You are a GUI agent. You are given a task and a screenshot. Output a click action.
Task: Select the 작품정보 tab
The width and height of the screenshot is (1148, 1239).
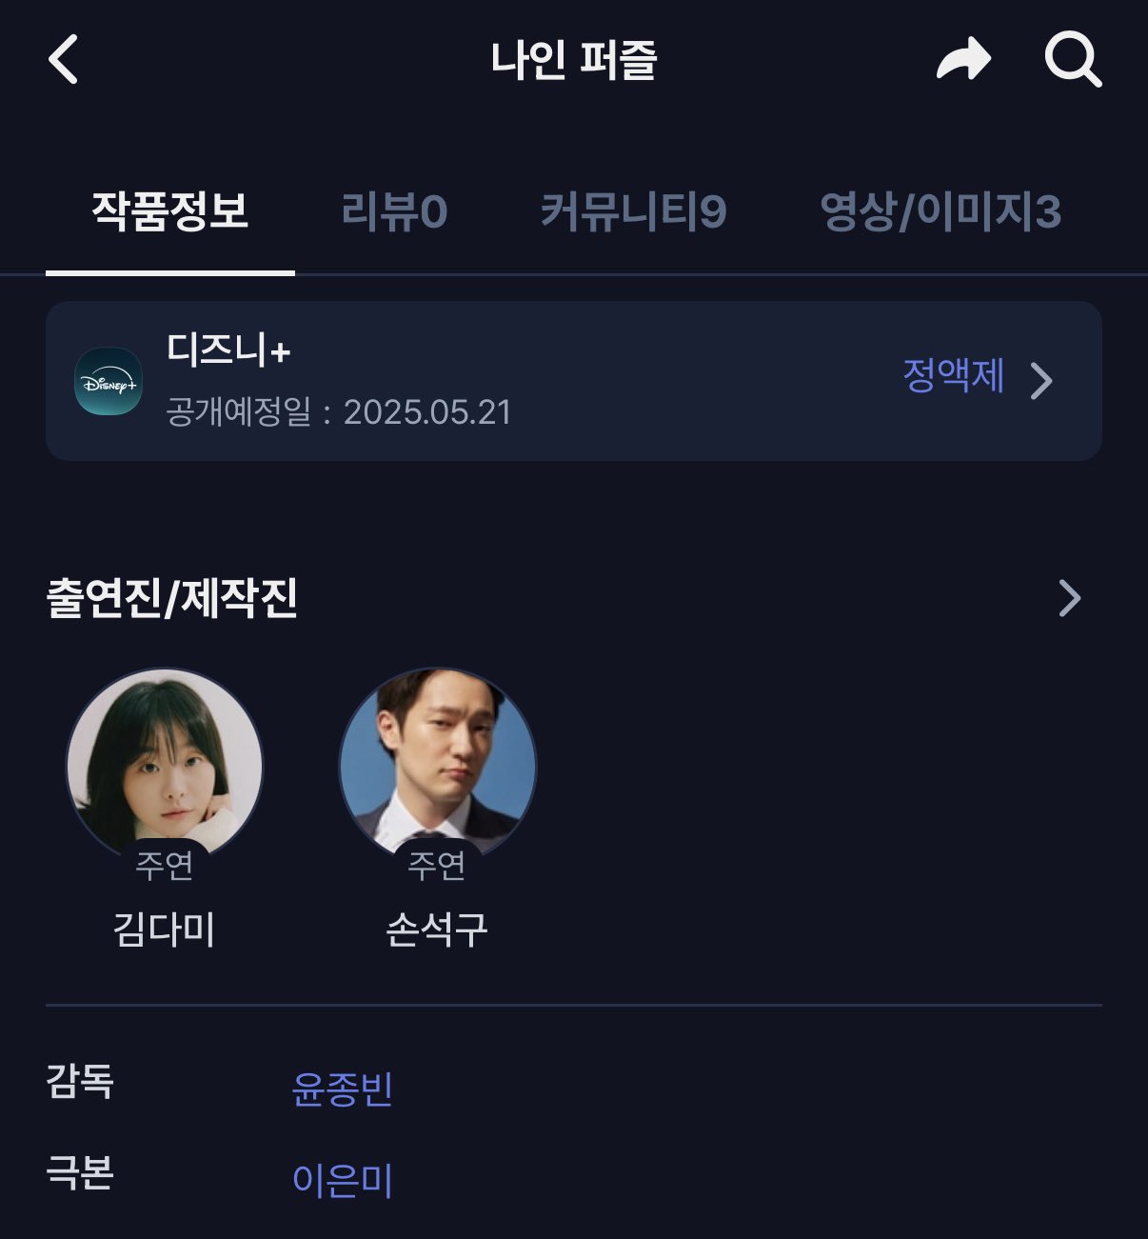point(170,211)
